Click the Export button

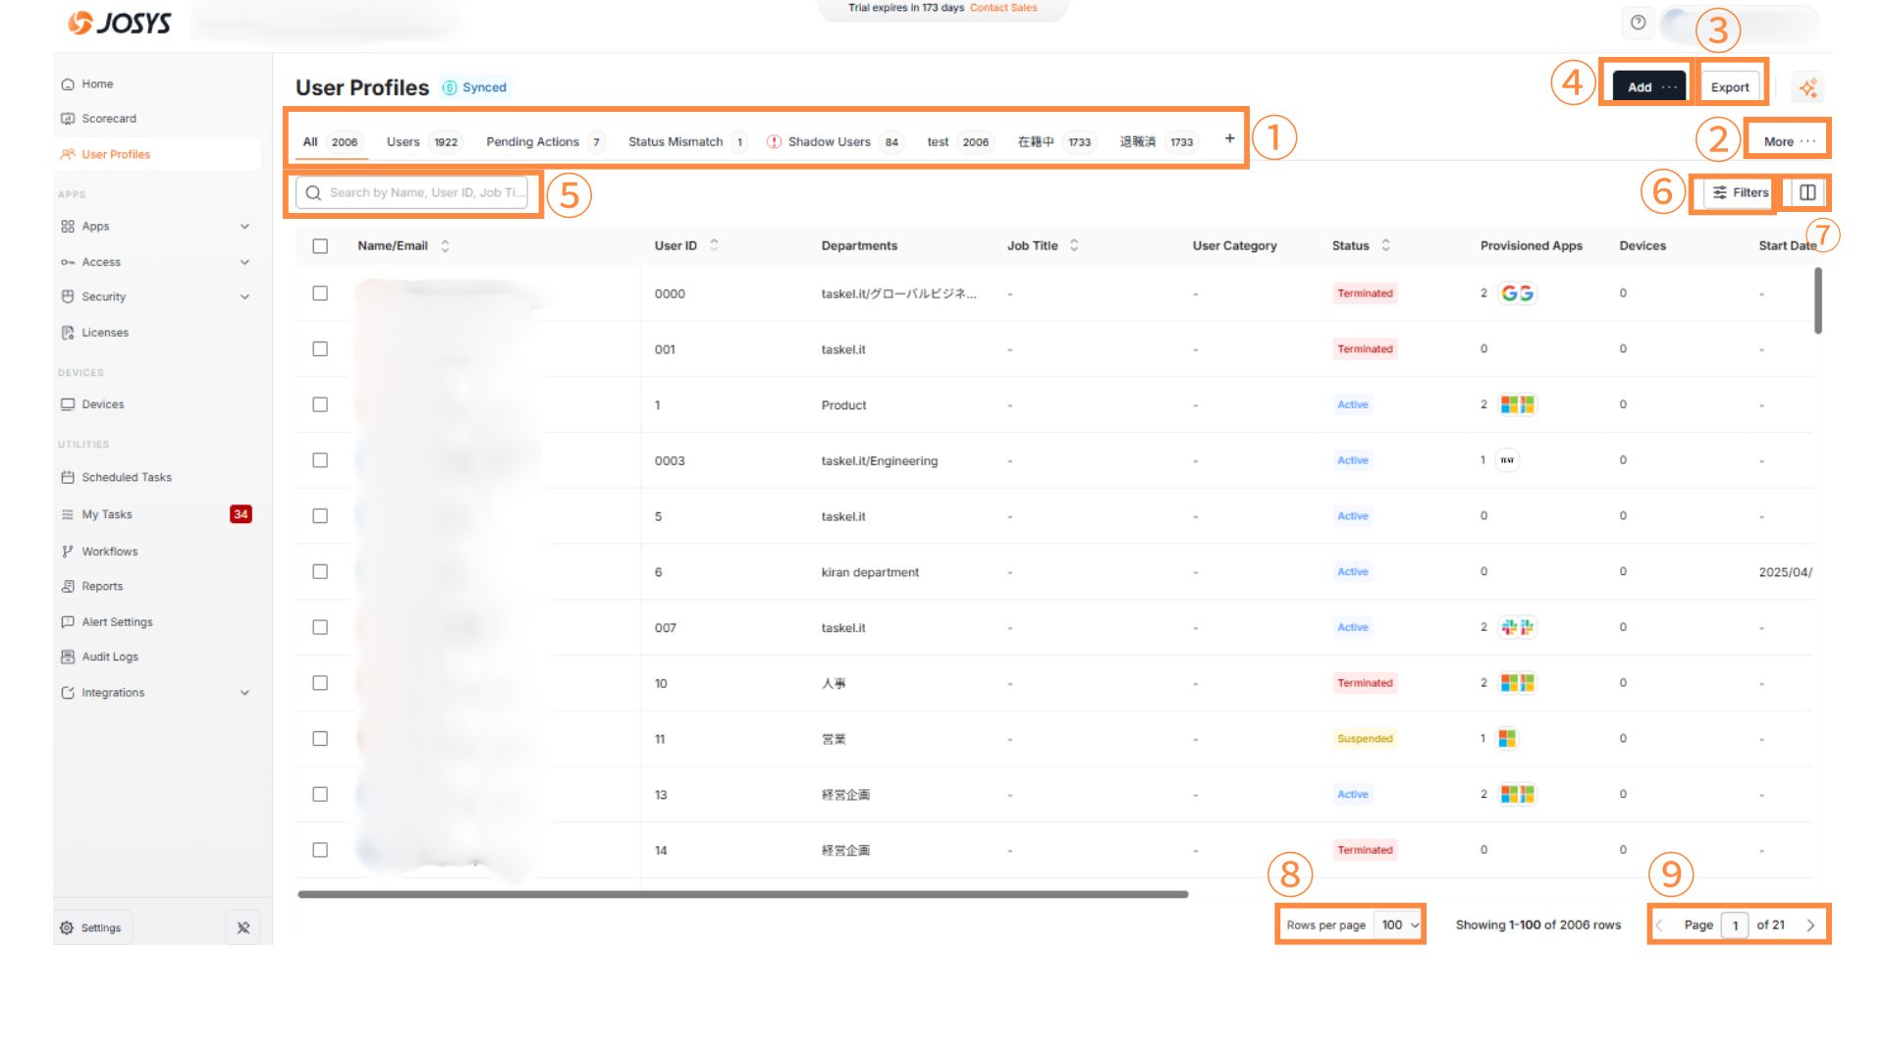coord(1729,87)
